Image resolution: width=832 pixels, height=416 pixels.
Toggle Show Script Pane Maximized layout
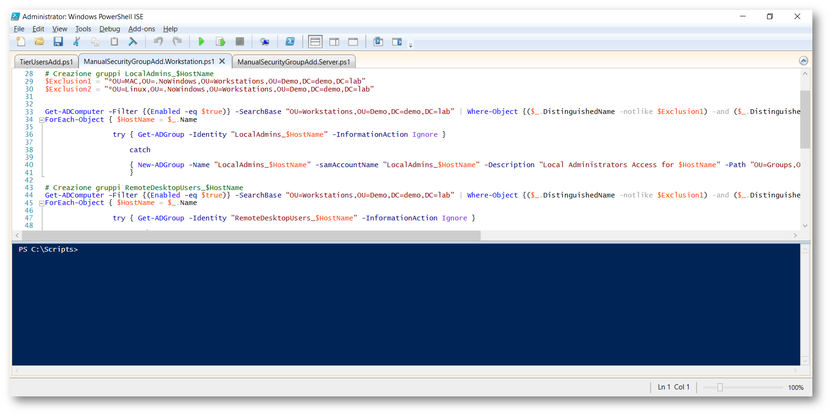[353, 42]
